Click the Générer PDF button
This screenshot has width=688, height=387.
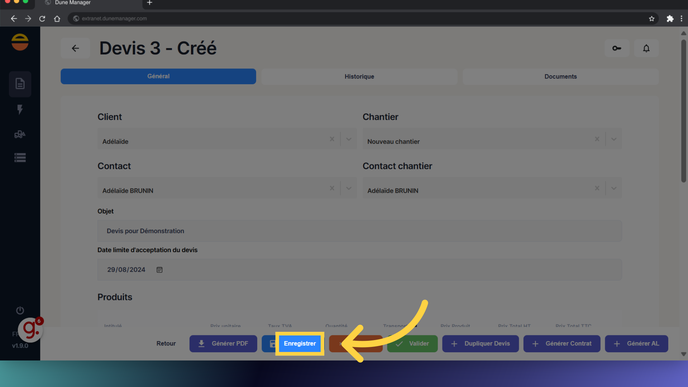click(x=223, y=343)
